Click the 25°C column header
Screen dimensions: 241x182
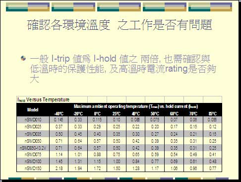[x=117, y=114]
